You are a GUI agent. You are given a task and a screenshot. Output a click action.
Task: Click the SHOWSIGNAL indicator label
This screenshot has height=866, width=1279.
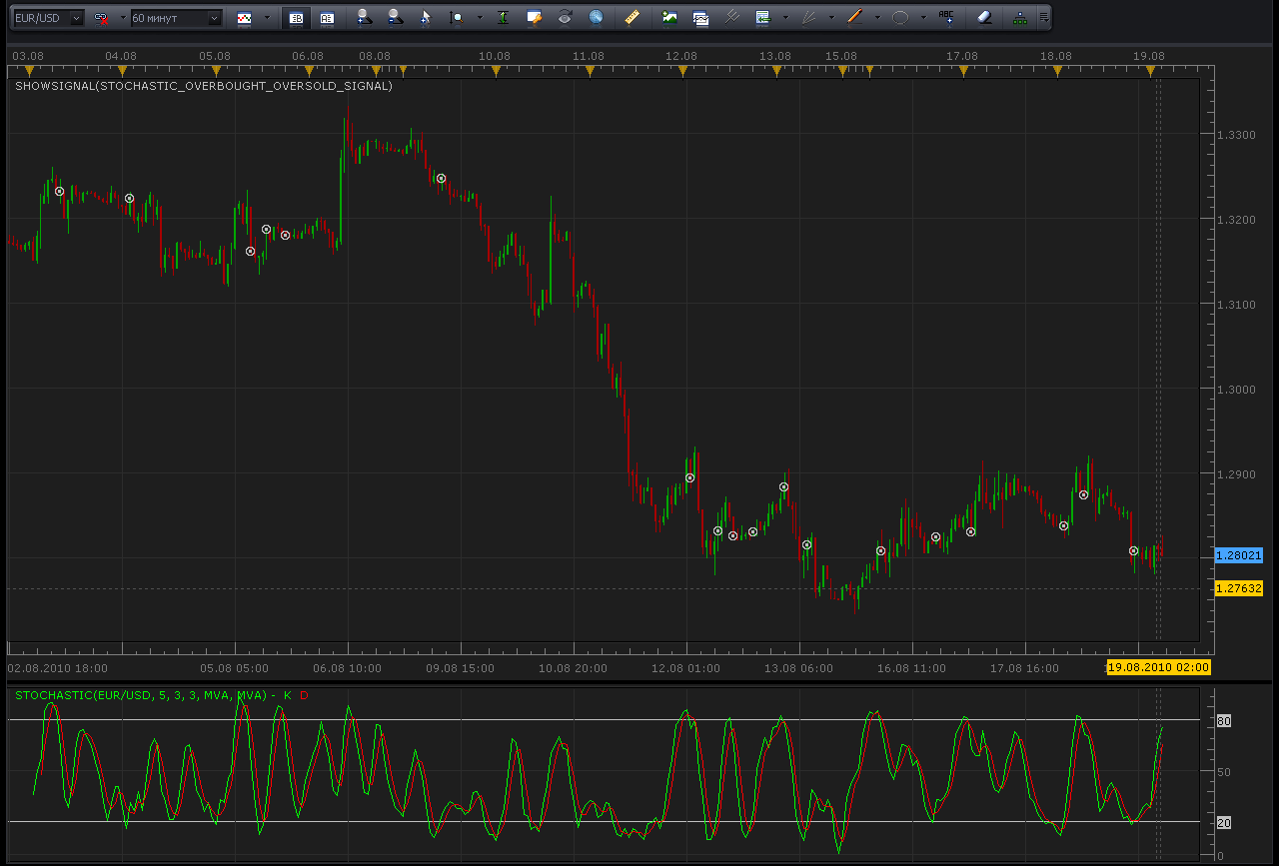(204, 87)
